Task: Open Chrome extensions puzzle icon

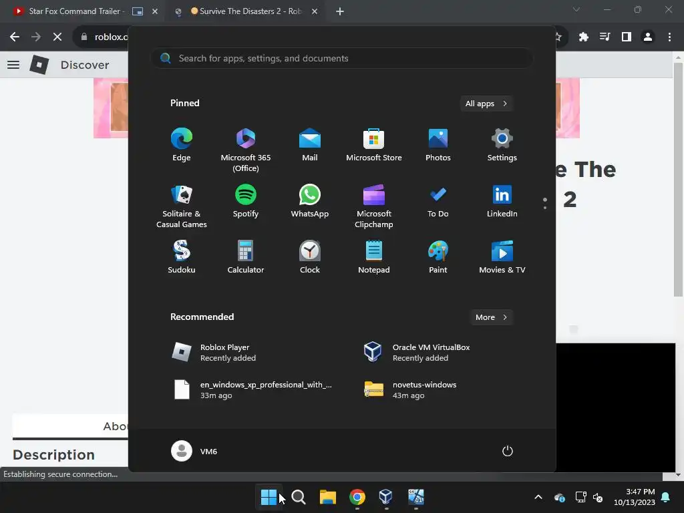Action: (583, 37)
